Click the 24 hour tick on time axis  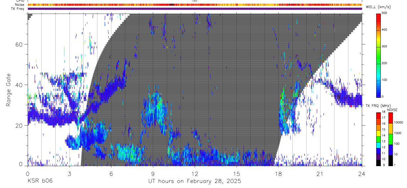[x=362, y=173]
